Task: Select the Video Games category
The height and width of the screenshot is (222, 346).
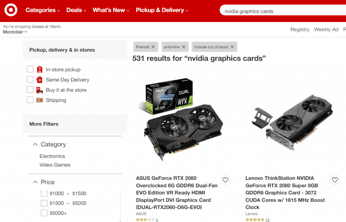Action: tap(55, 165)
